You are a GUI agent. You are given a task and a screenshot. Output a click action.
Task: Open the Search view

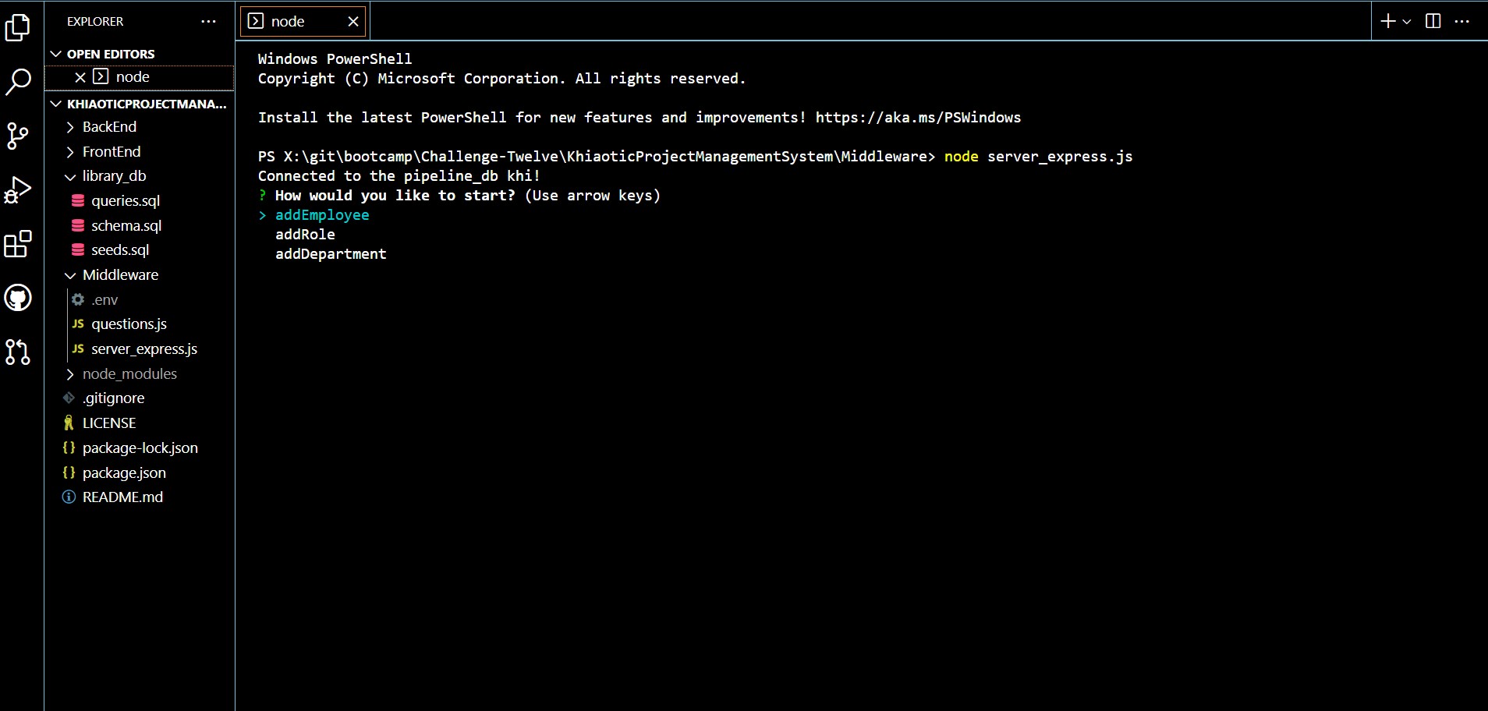pyautogui.click(x=17, y=80)
